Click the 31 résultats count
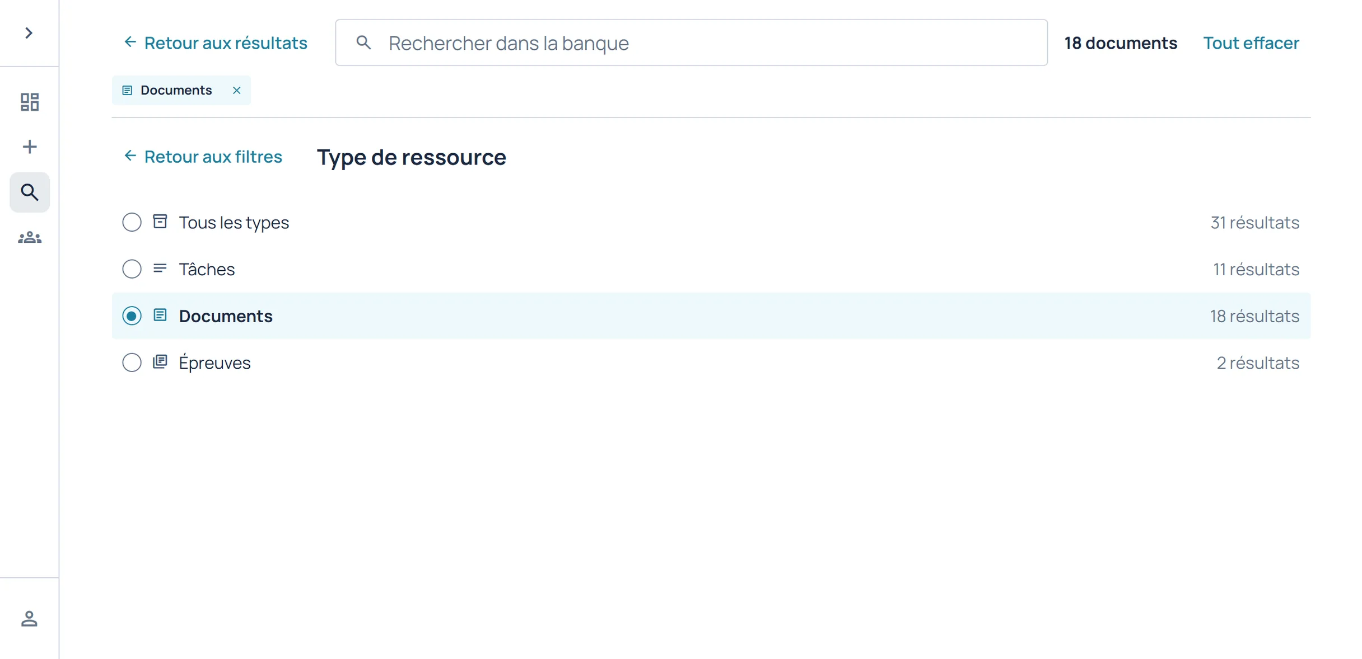1362x659 pixels. [x=1254, y=223]
